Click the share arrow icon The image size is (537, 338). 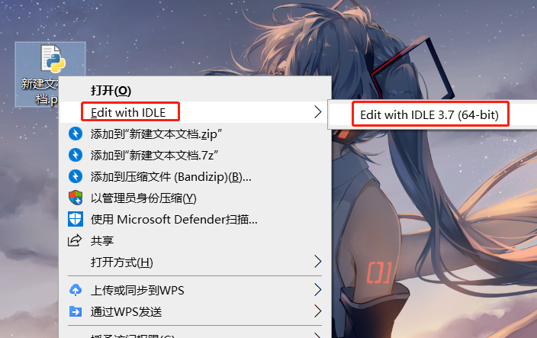click(75, 240)
